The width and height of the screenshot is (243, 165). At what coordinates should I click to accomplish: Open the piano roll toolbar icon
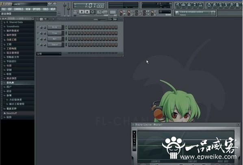[189, 5]
